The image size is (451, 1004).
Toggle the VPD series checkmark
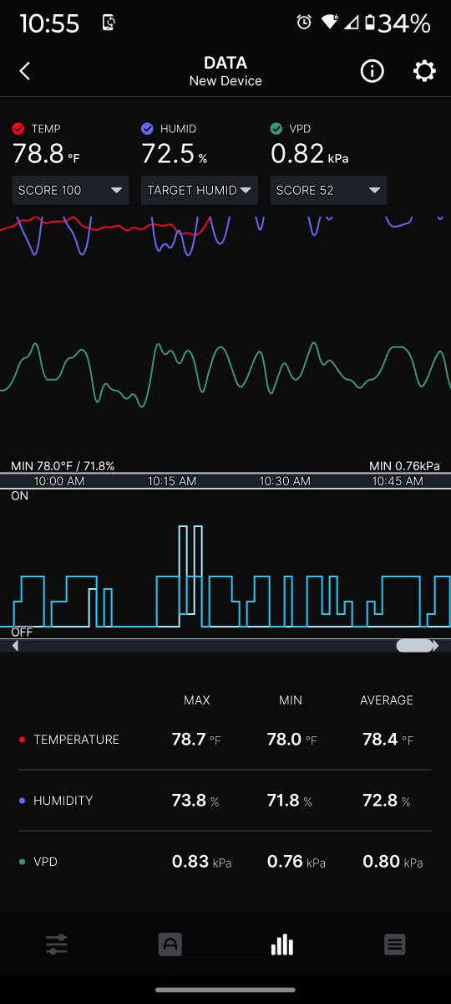tap(276, 129)
